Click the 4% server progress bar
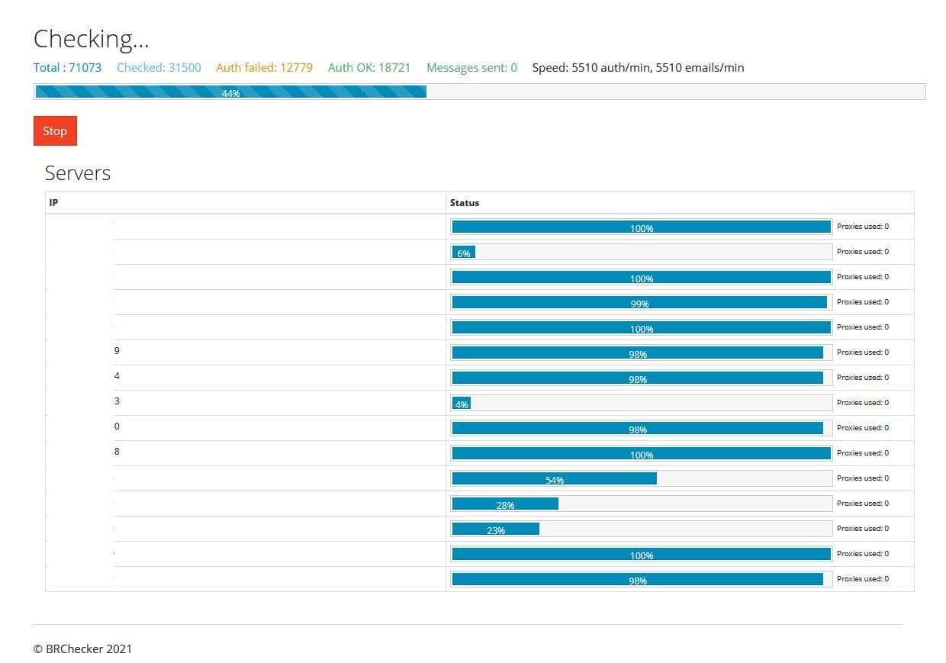 (x=461, y=403)
